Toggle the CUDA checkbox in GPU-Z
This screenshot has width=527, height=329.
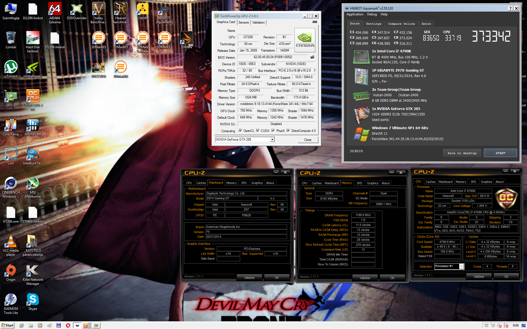[258, 131]
